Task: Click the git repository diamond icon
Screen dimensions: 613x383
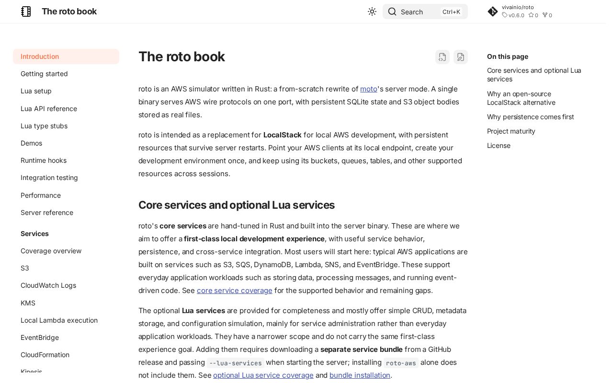Action: coord(493,11)
